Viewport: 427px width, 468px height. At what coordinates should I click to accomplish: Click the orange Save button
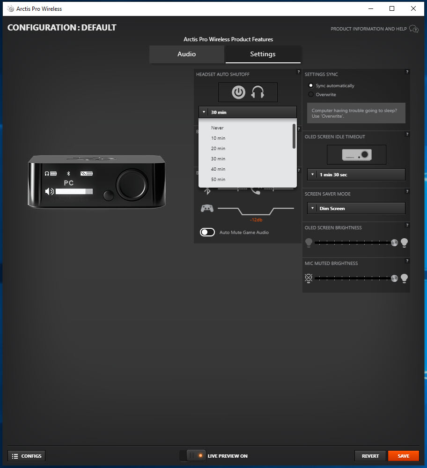[x=404, y=456]
